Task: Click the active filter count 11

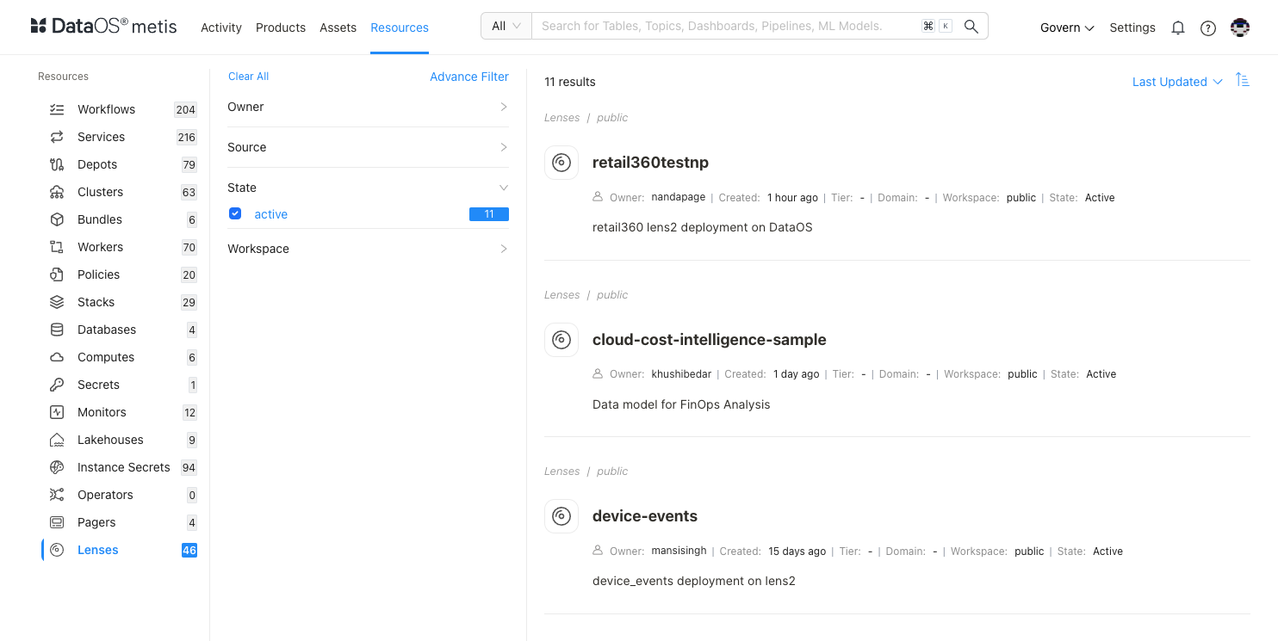Action: (489, 214)
